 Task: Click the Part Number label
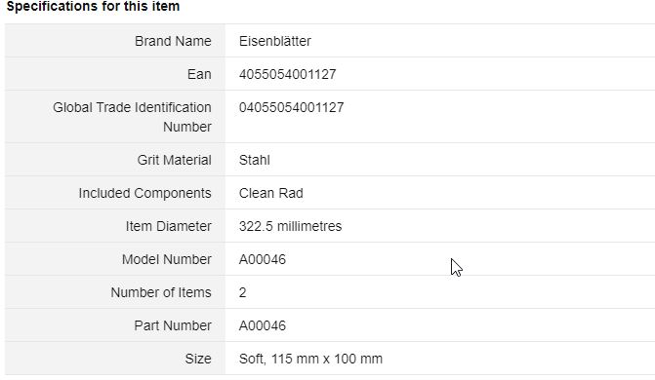click(x=173, y=325)
